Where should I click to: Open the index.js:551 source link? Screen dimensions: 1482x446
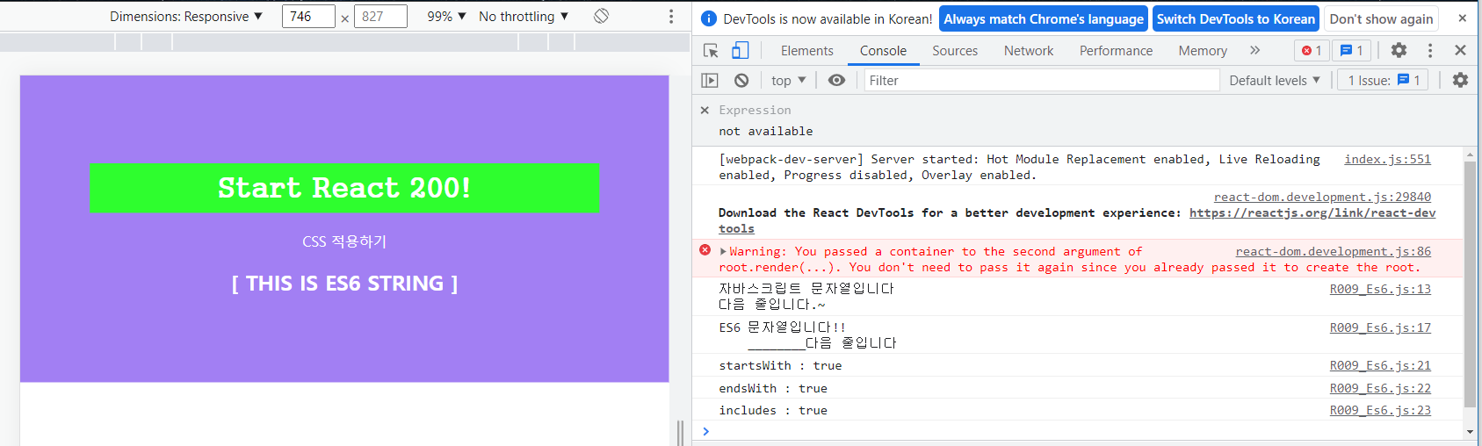coord(1387,159)
